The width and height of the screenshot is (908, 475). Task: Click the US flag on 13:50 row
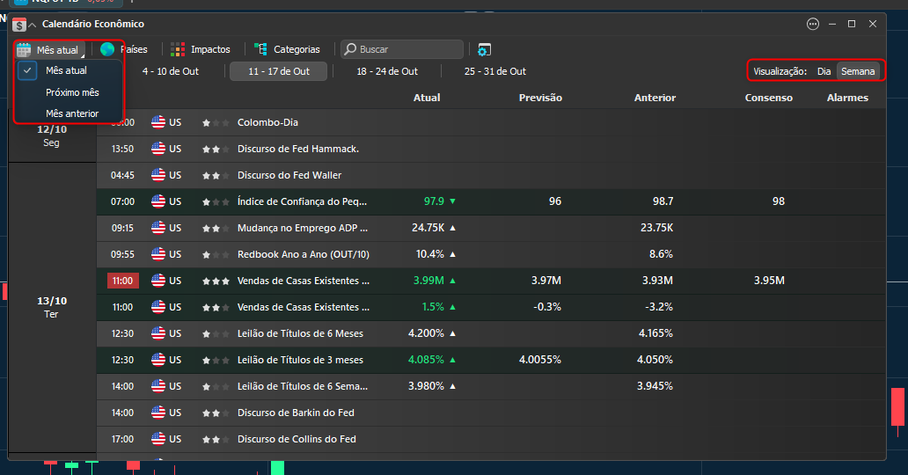[x=158, y=149]
